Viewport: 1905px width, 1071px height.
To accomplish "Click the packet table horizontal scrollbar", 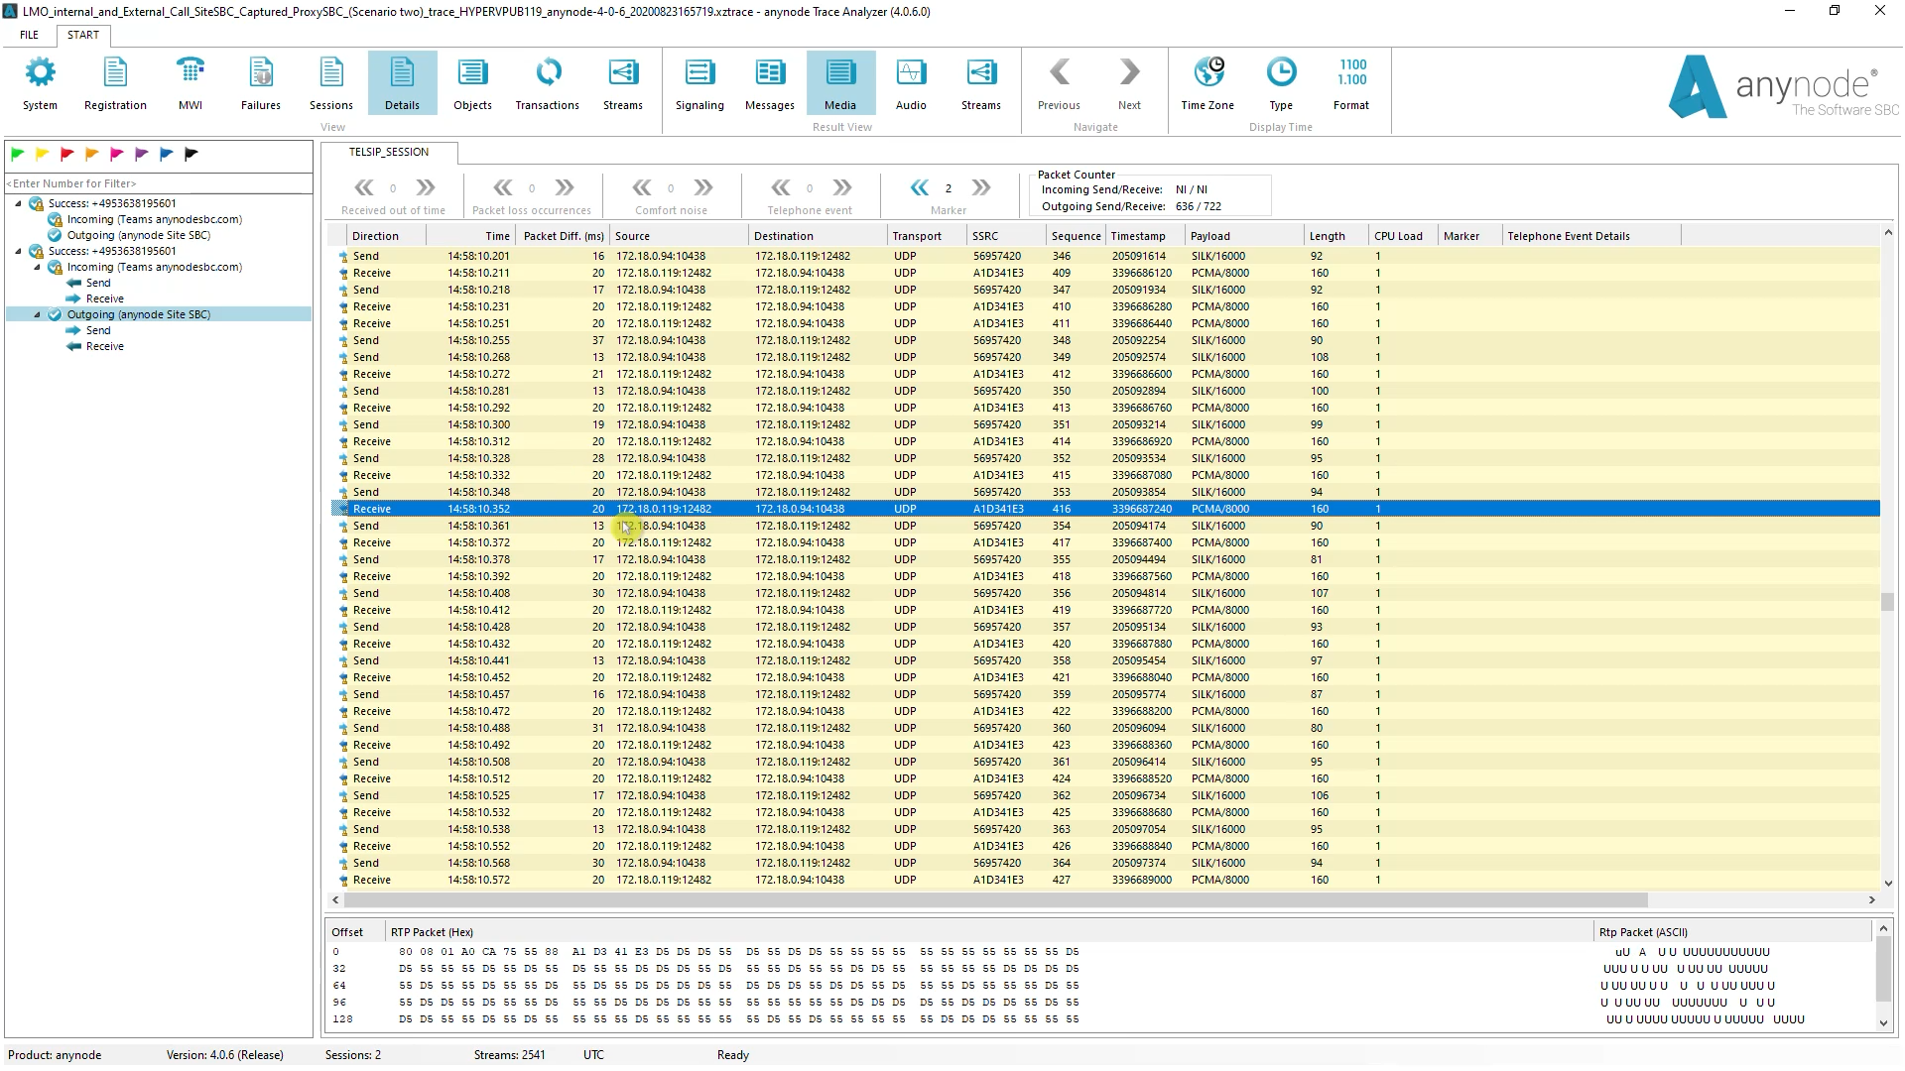I will tap(996, 900).
